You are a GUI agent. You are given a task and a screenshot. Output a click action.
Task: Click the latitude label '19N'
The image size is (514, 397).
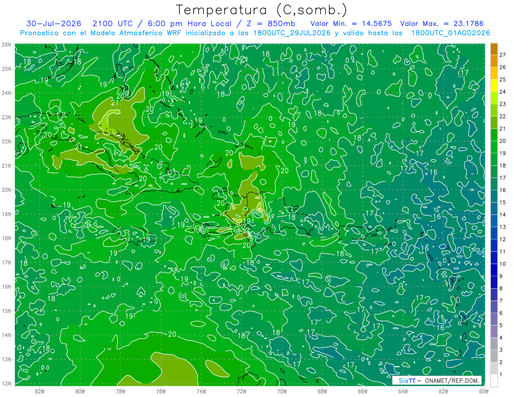click(6, 214)
